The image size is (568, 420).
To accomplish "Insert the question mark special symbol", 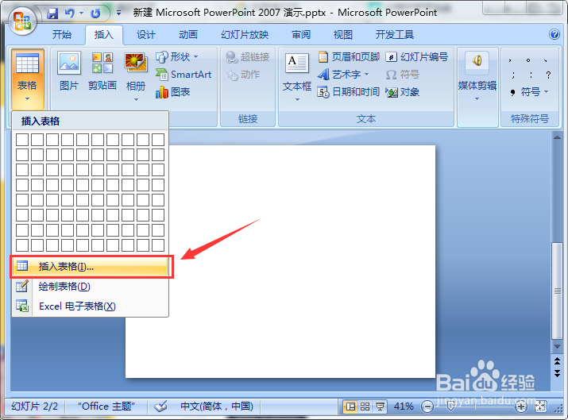I will click(x=548, y=75).
